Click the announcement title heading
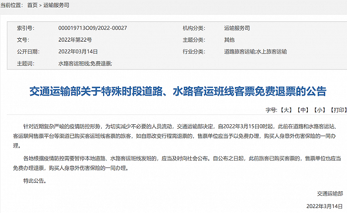This screenshot has height=213, width=347. pos(177,91)
